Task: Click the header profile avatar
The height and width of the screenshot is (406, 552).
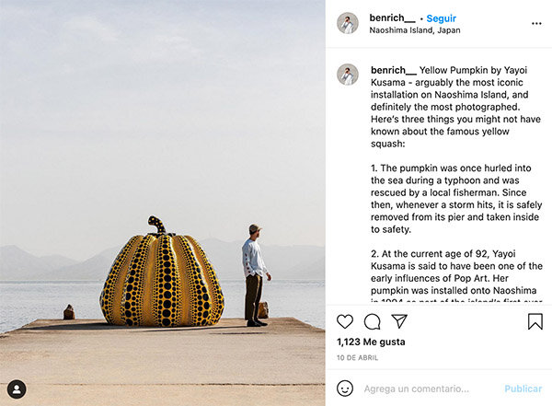Action: point(348,23)
